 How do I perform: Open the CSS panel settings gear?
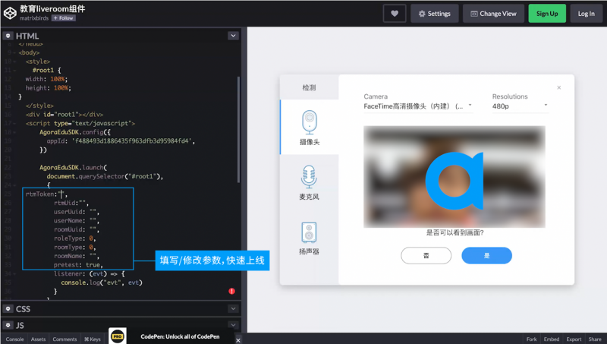(x=8, y=309)
